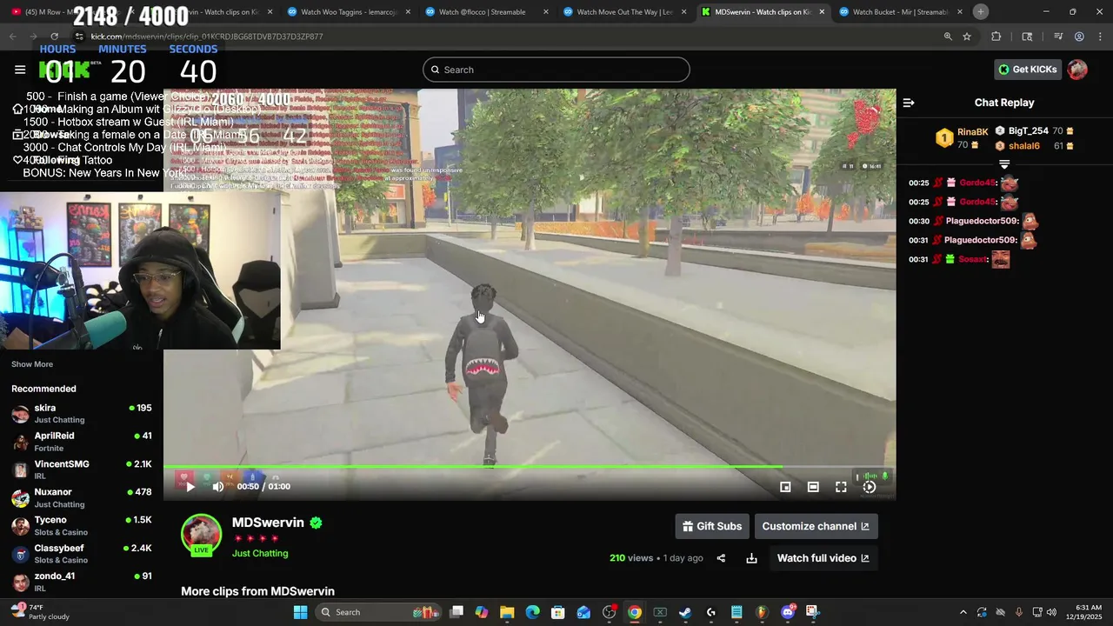Click BigT_254 in the leaderboard
This screenshot has height=626, width=1113.
pos(1029,131)
